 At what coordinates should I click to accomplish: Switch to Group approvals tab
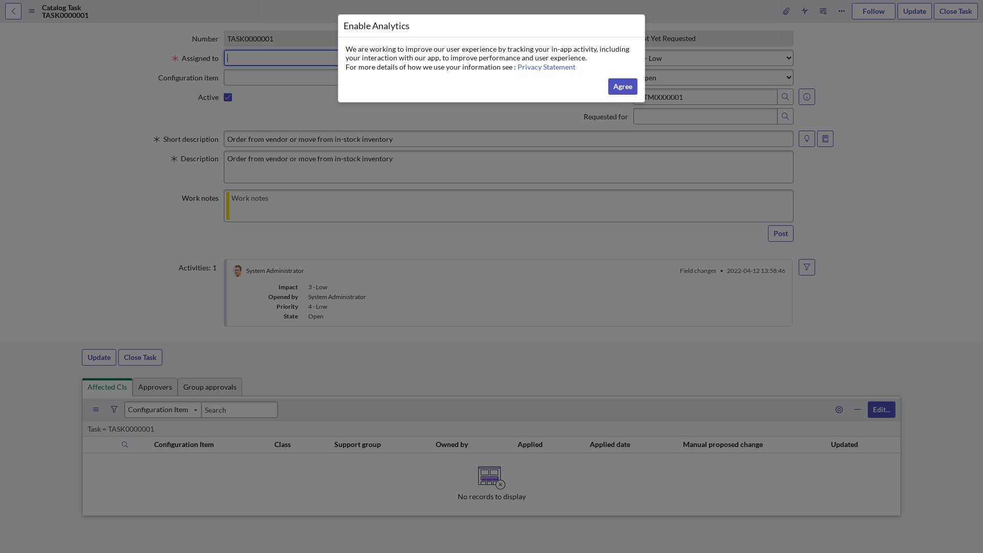(x=209, y=388)
